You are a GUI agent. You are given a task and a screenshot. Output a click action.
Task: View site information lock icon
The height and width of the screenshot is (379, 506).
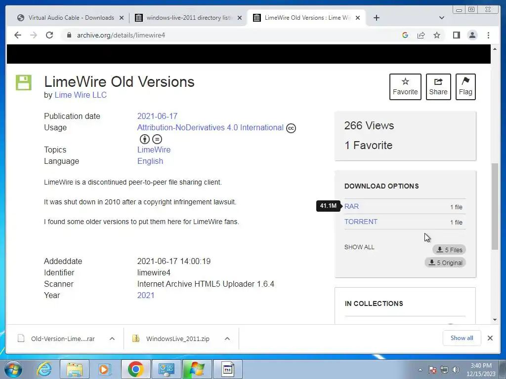(69, 35)
